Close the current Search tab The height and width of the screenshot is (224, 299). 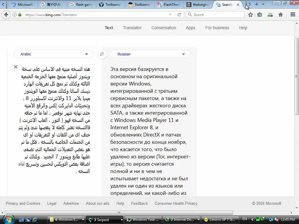click(x=238, y=5)
